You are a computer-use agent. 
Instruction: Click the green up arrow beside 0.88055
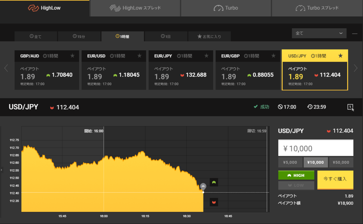click(249, 75)
